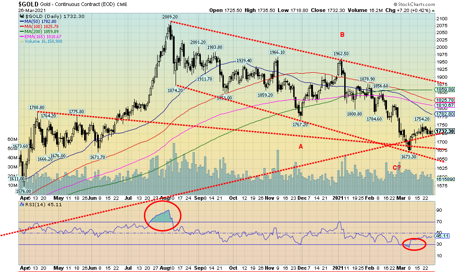Screen dimensions: 455x272
Task: Click the red wave label A
Action: [301, 146]
